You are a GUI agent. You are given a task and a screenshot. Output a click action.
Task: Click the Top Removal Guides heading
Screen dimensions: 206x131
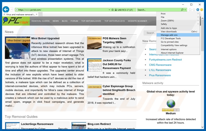(21, 117)
